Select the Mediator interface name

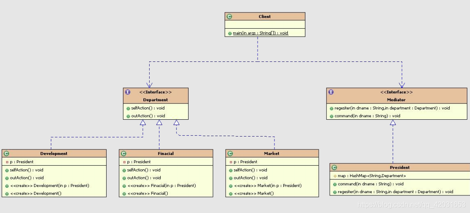point(397,100)
